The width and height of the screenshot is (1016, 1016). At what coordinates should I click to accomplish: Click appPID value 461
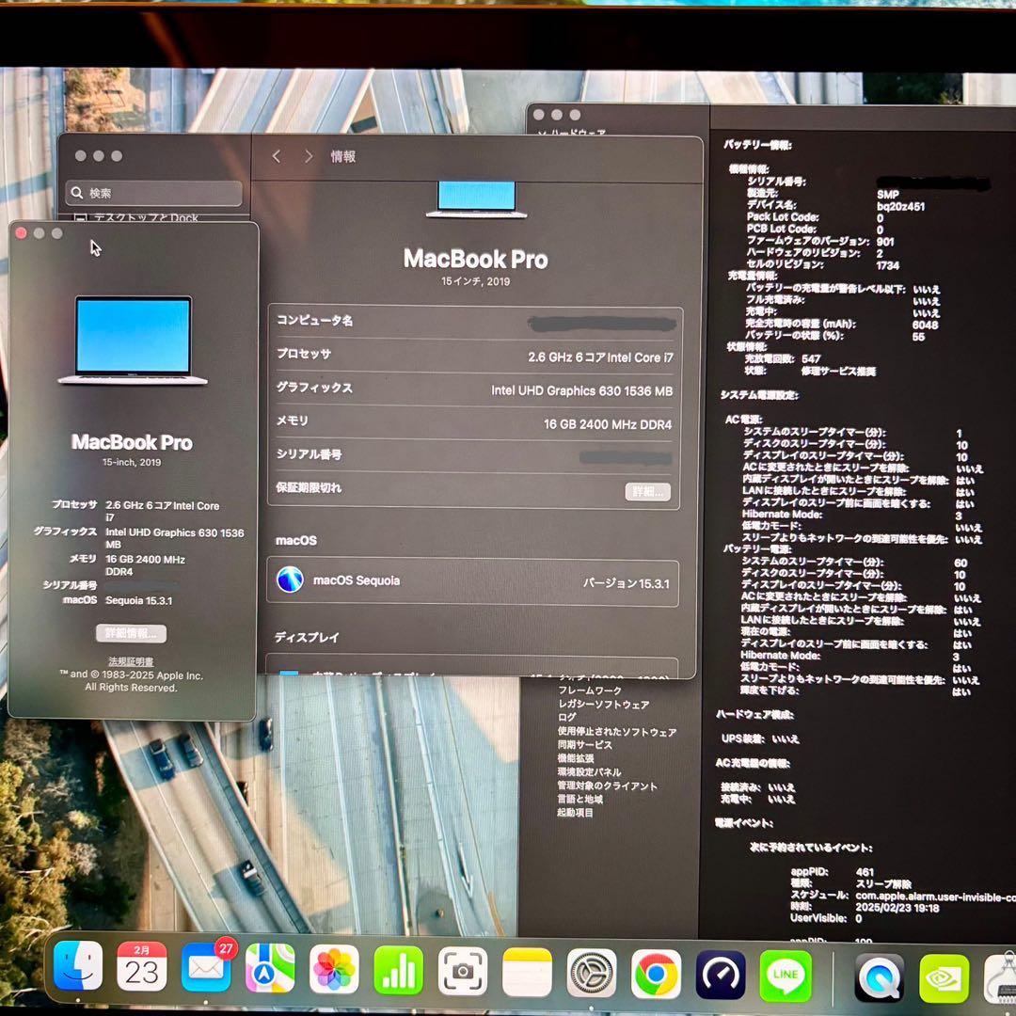pos(865,872)
